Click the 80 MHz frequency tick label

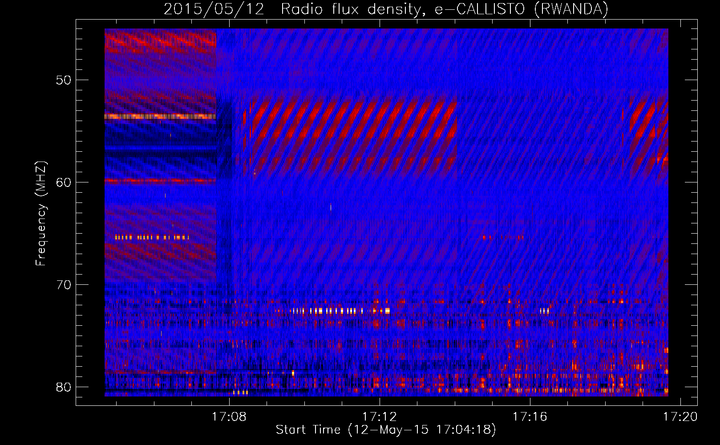click(64, 387)
